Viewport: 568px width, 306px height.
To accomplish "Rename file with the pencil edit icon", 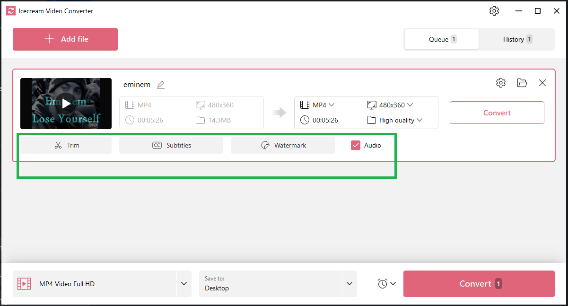I will 161,85.
